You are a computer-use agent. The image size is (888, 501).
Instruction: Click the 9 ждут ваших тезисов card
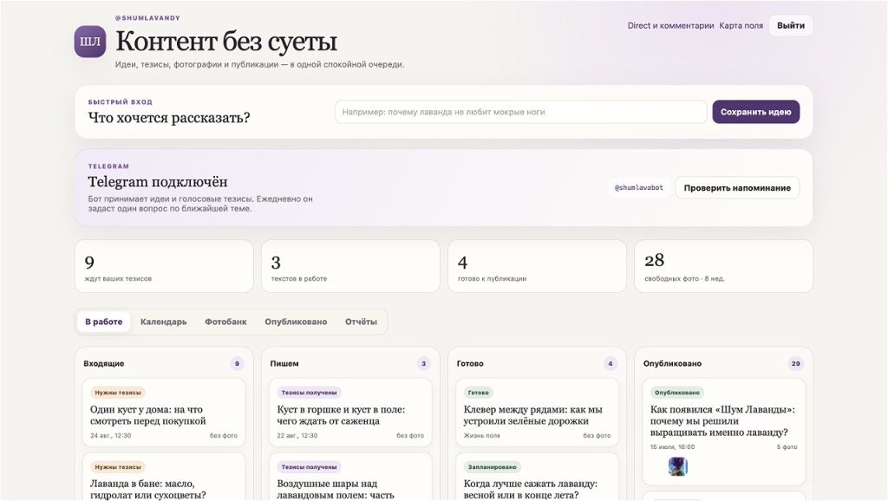point(164,266)
